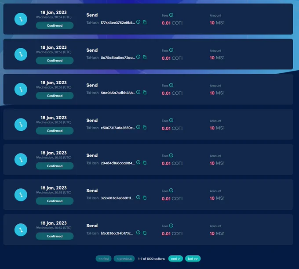Copy the c50673174de3559c transaction hash
299x269 pixels.
click(x=145, y=127)
